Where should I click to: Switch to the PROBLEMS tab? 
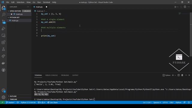(x=65, y=75)
